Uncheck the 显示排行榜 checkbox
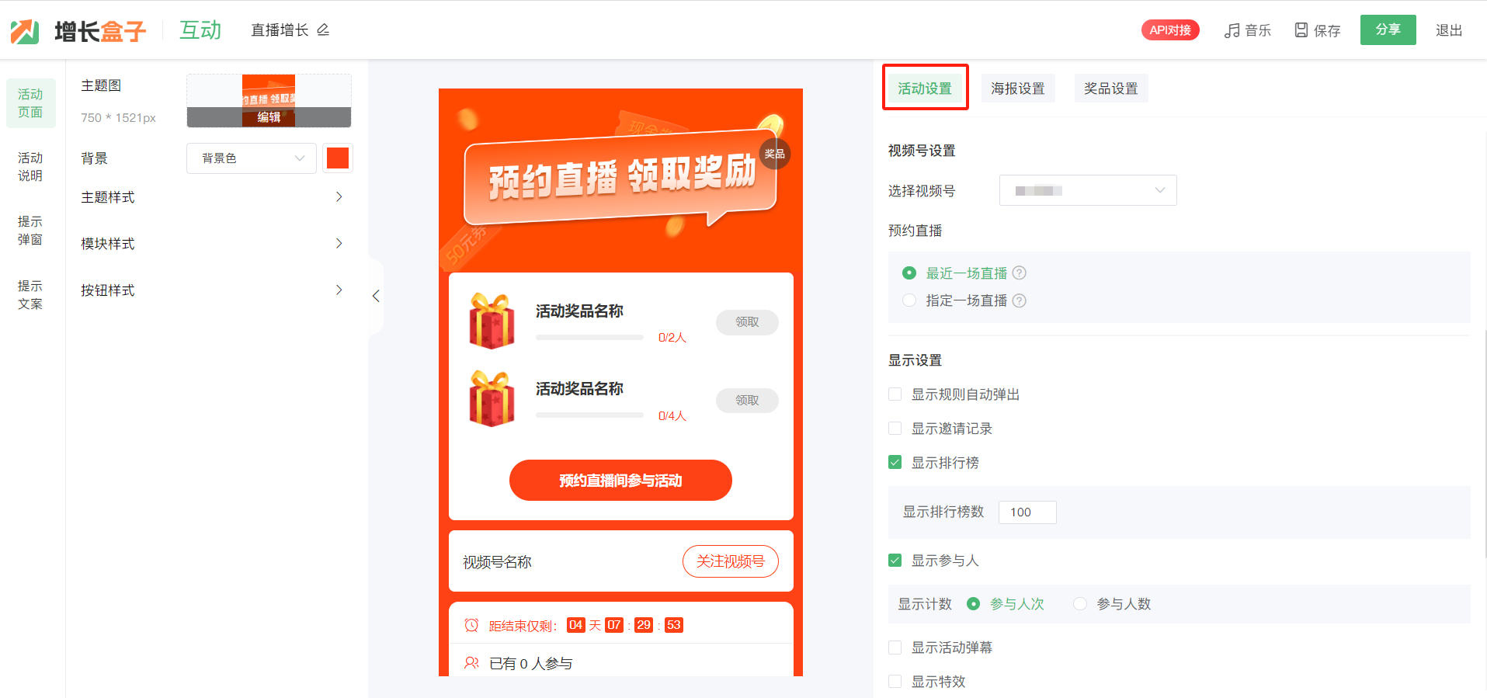This screenshot has height=698, width=1487. (x=895, y=463)
